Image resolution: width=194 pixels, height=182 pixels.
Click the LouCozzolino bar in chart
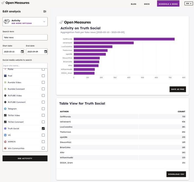pyautogui.click(x=93, y=46)
